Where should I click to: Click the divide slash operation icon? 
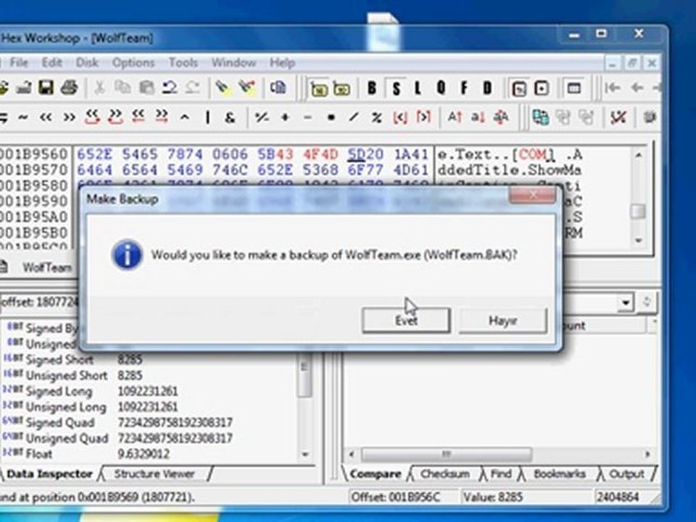pos(354,117)
